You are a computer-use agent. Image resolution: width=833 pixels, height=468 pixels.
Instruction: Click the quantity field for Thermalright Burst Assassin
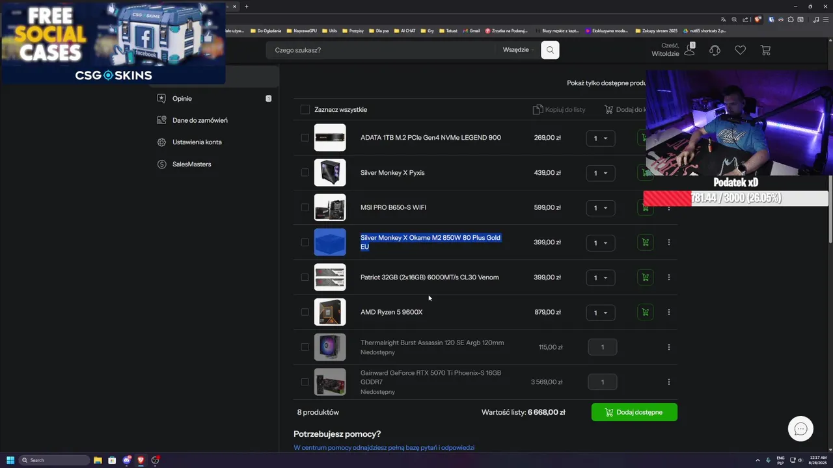click(603, 347)
